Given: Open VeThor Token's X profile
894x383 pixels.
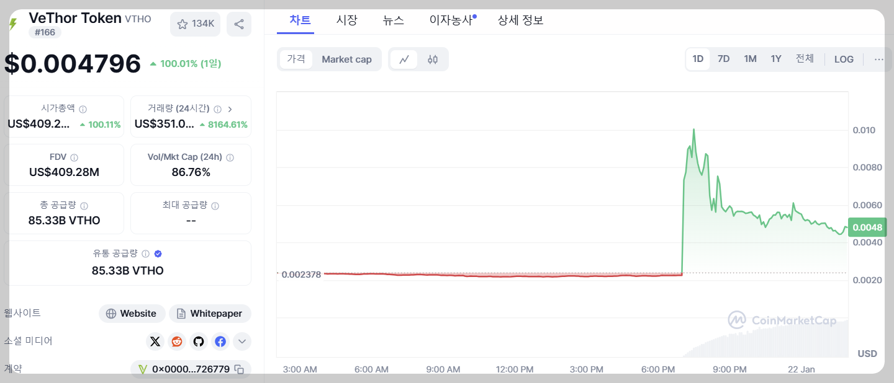Looking at the screenshot, I should click(155, 341).
